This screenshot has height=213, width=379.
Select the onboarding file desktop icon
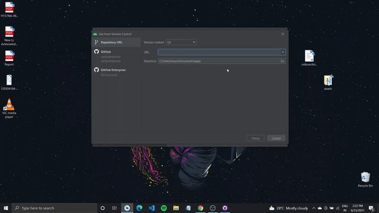point(309,58)
